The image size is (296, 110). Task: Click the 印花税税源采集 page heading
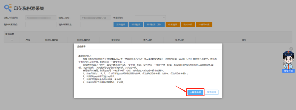tap(29, 8)
